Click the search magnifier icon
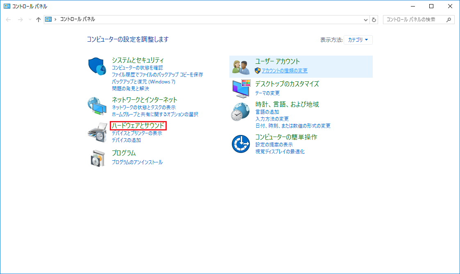The image size is (460, 274). pyautogui.click(x=449, y=20)
